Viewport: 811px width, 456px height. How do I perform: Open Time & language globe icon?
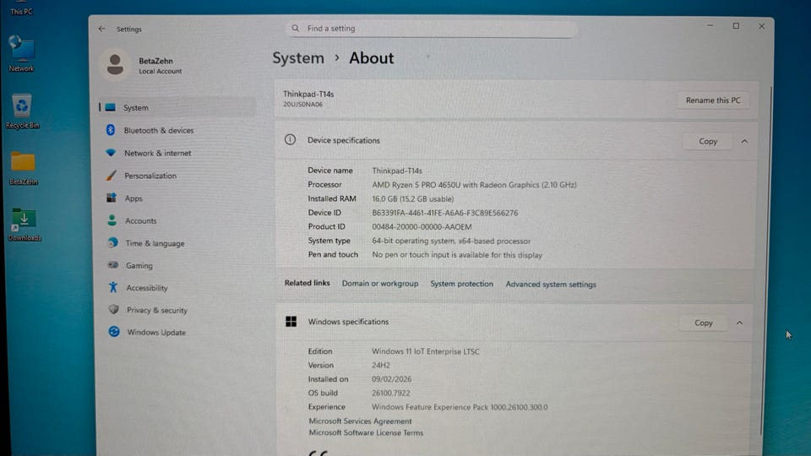[x=112, y=242]
